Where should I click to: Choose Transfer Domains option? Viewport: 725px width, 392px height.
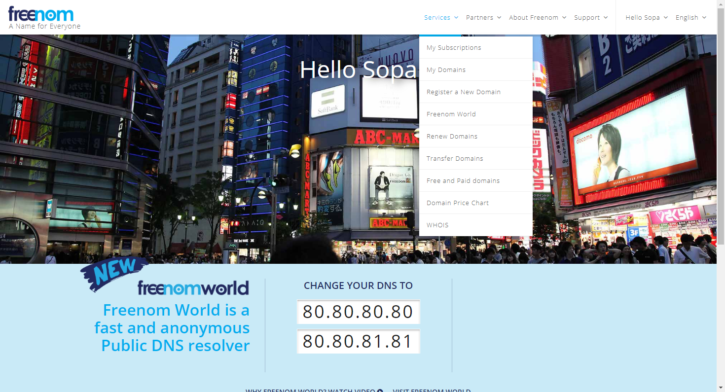click(x=476, y=158)
